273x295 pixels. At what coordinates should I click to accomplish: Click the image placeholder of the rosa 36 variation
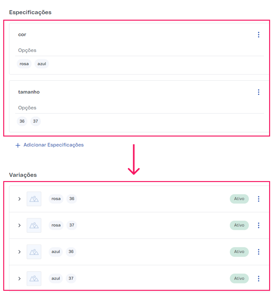point(34,199)
